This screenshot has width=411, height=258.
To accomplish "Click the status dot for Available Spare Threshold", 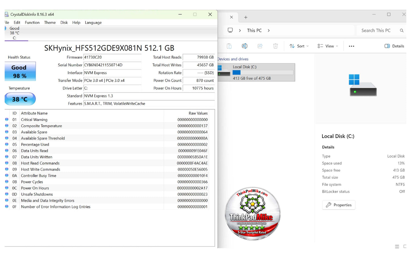I will (7, 138).
